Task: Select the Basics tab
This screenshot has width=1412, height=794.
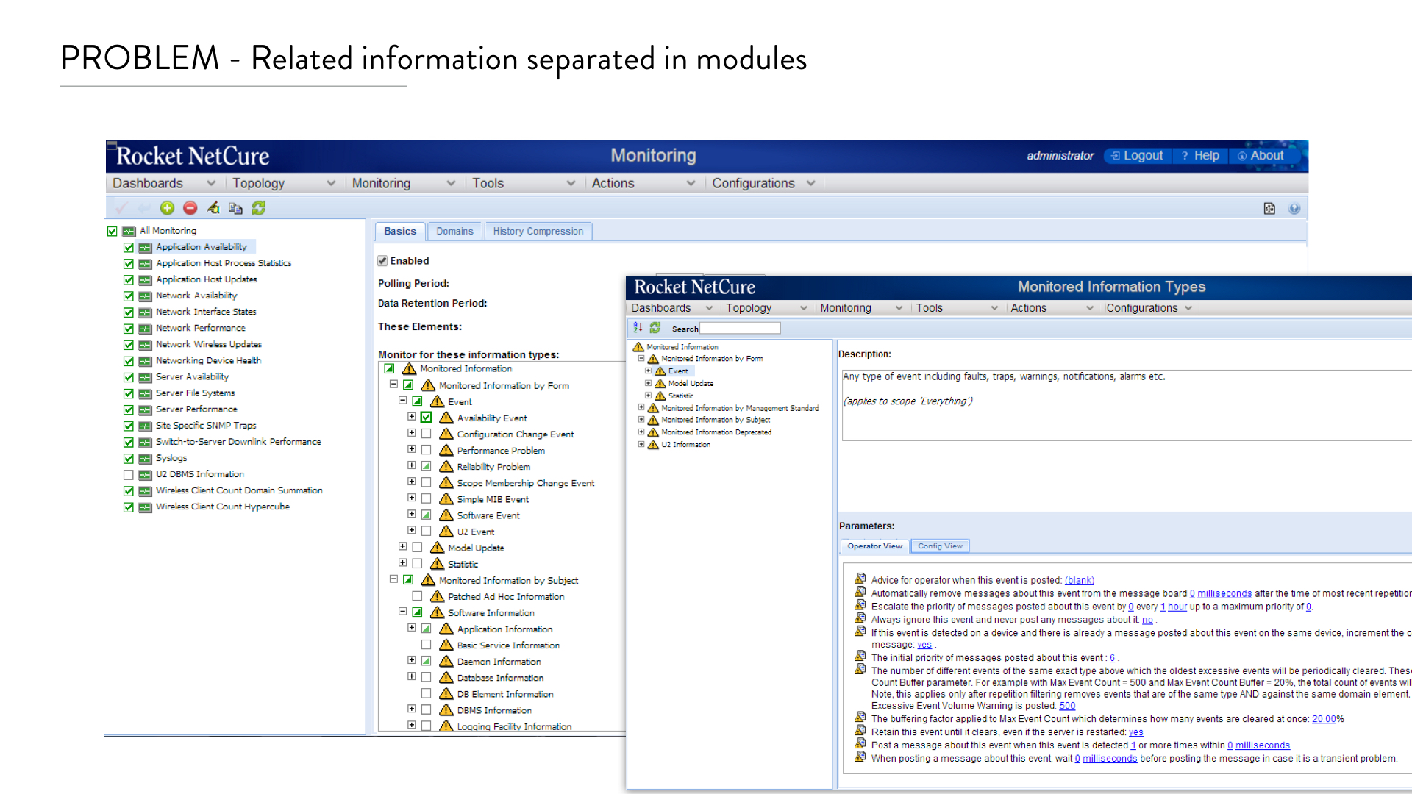Action: point(400,231)
